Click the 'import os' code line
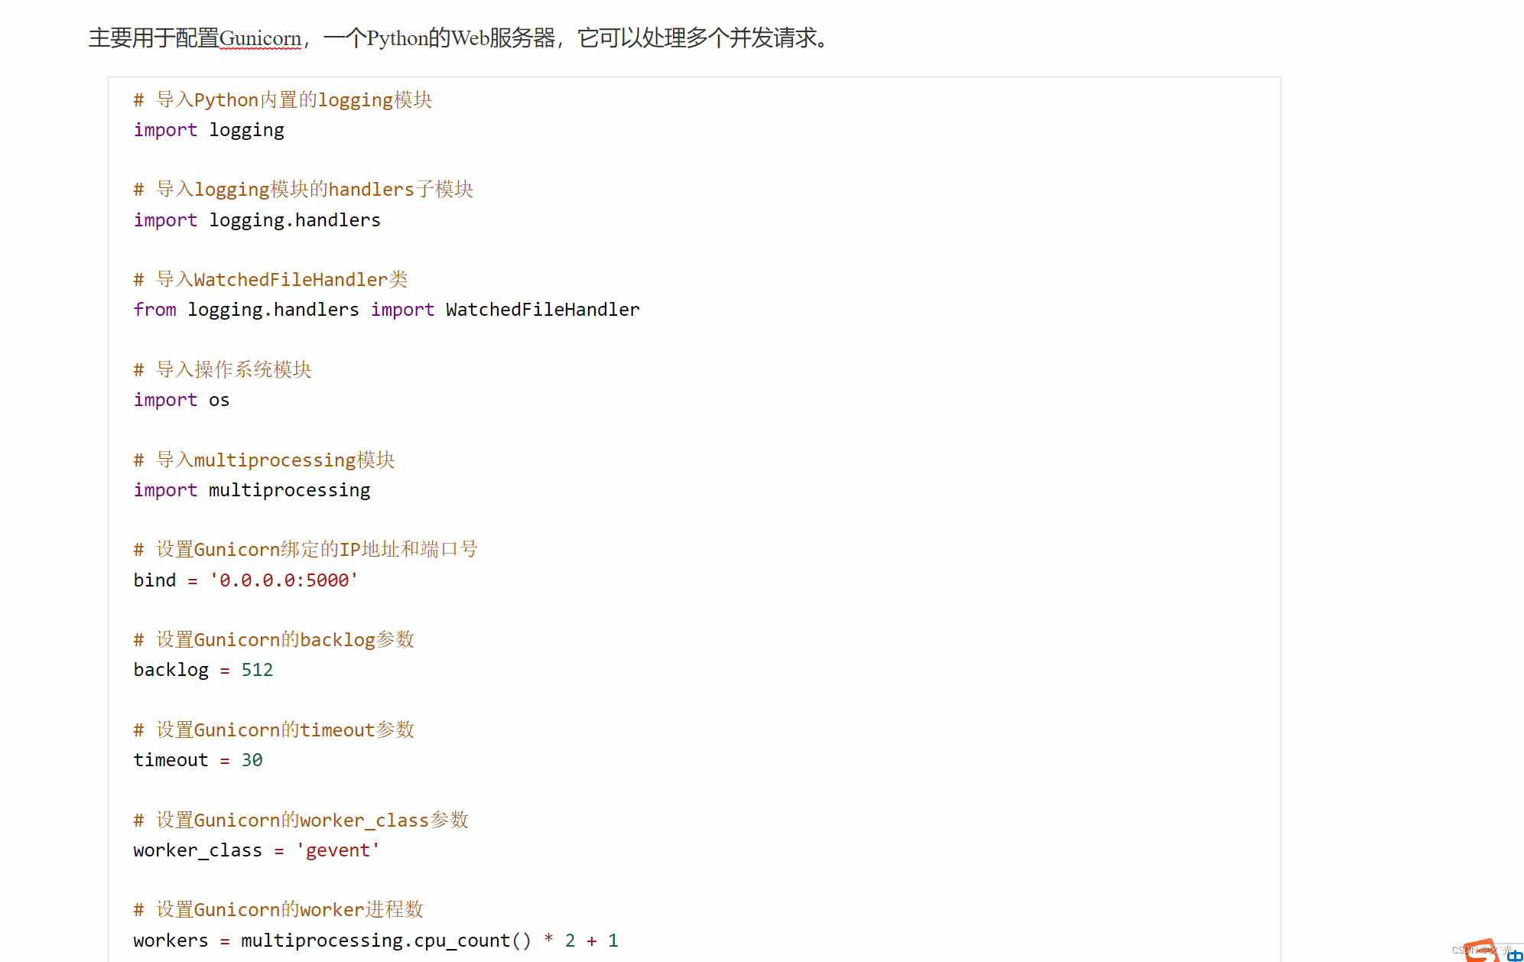The width and height of the screenshot is (1524, 962). [181, 400]
